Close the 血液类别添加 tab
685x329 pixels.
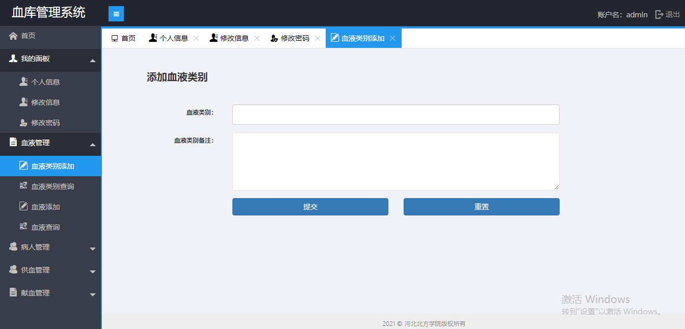(x=392, y=38)
